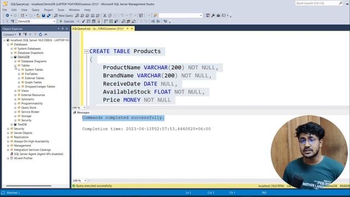Open the Window menu

tap(74, 10)
